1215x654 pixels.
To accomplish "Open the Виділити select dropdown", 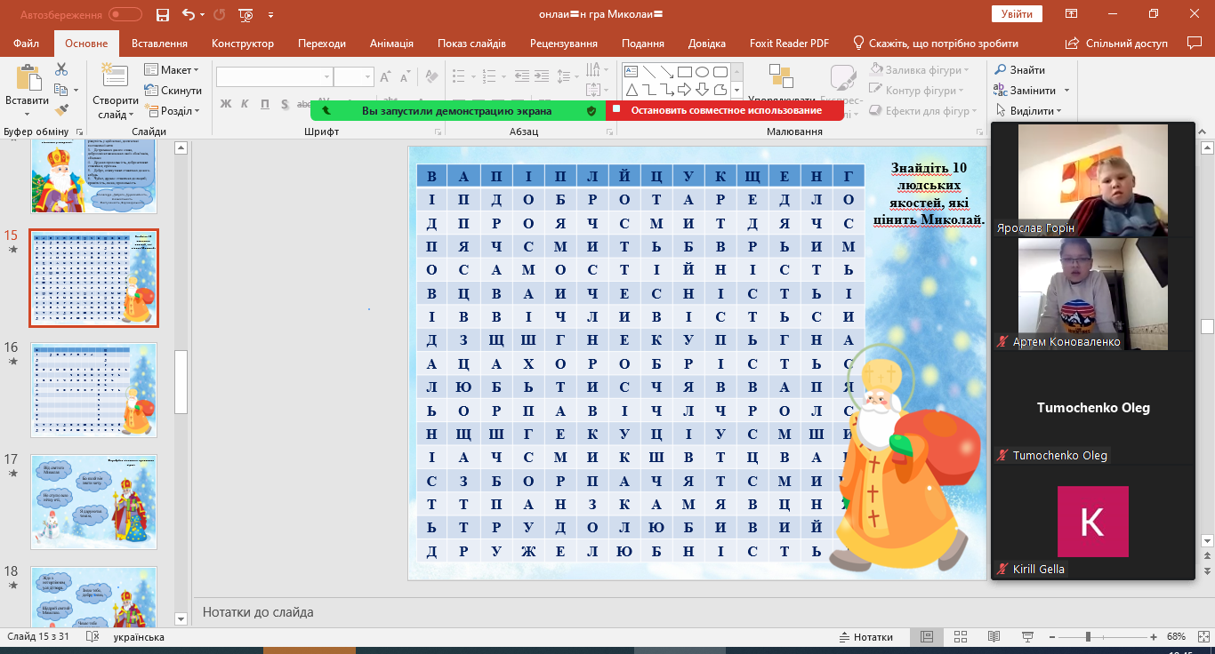I will tap(1059, 111).
